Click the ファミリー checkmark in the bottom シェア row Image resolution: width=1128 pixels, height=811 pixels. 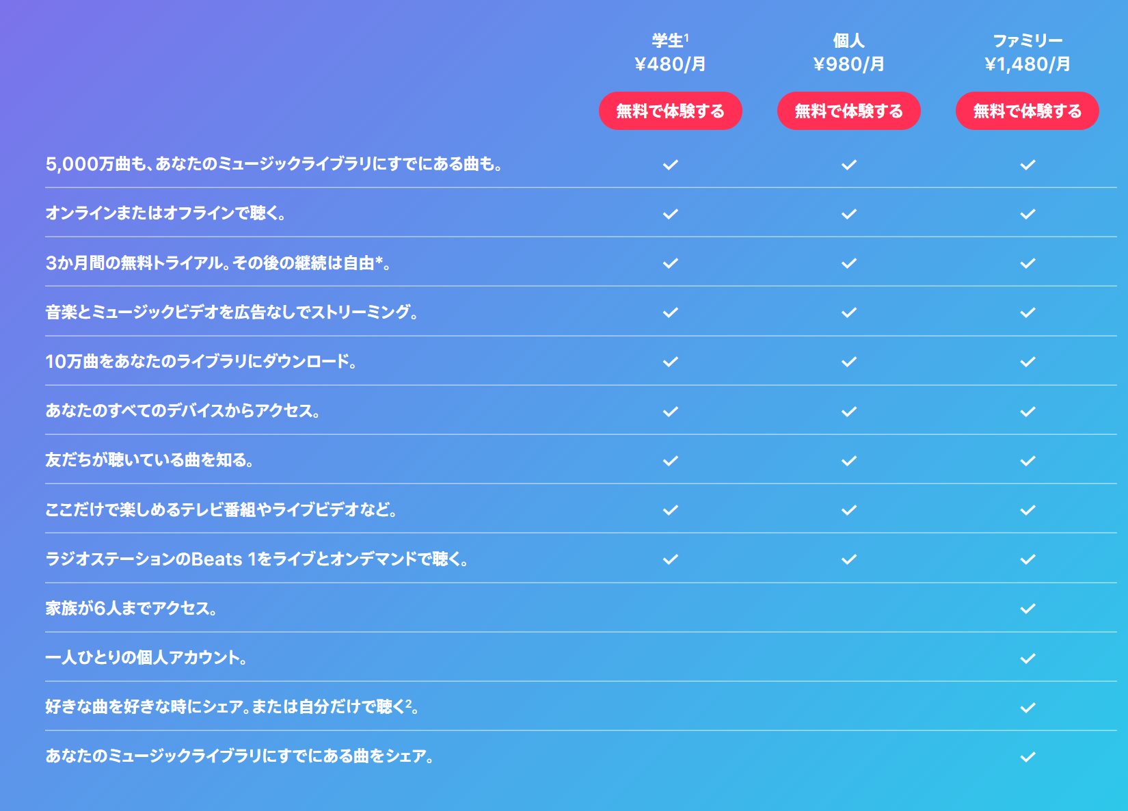pyautogui.click(x=1028, y=757)
